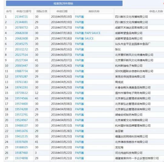Click the 申请人名称 column header
Image resolution: width=164 pixels, height=162 pixels.
(156, 11)
